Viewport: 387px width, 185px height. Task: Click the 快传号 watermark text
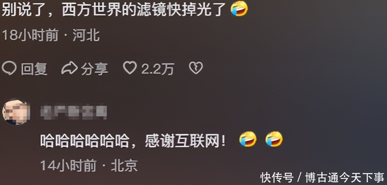277,178
